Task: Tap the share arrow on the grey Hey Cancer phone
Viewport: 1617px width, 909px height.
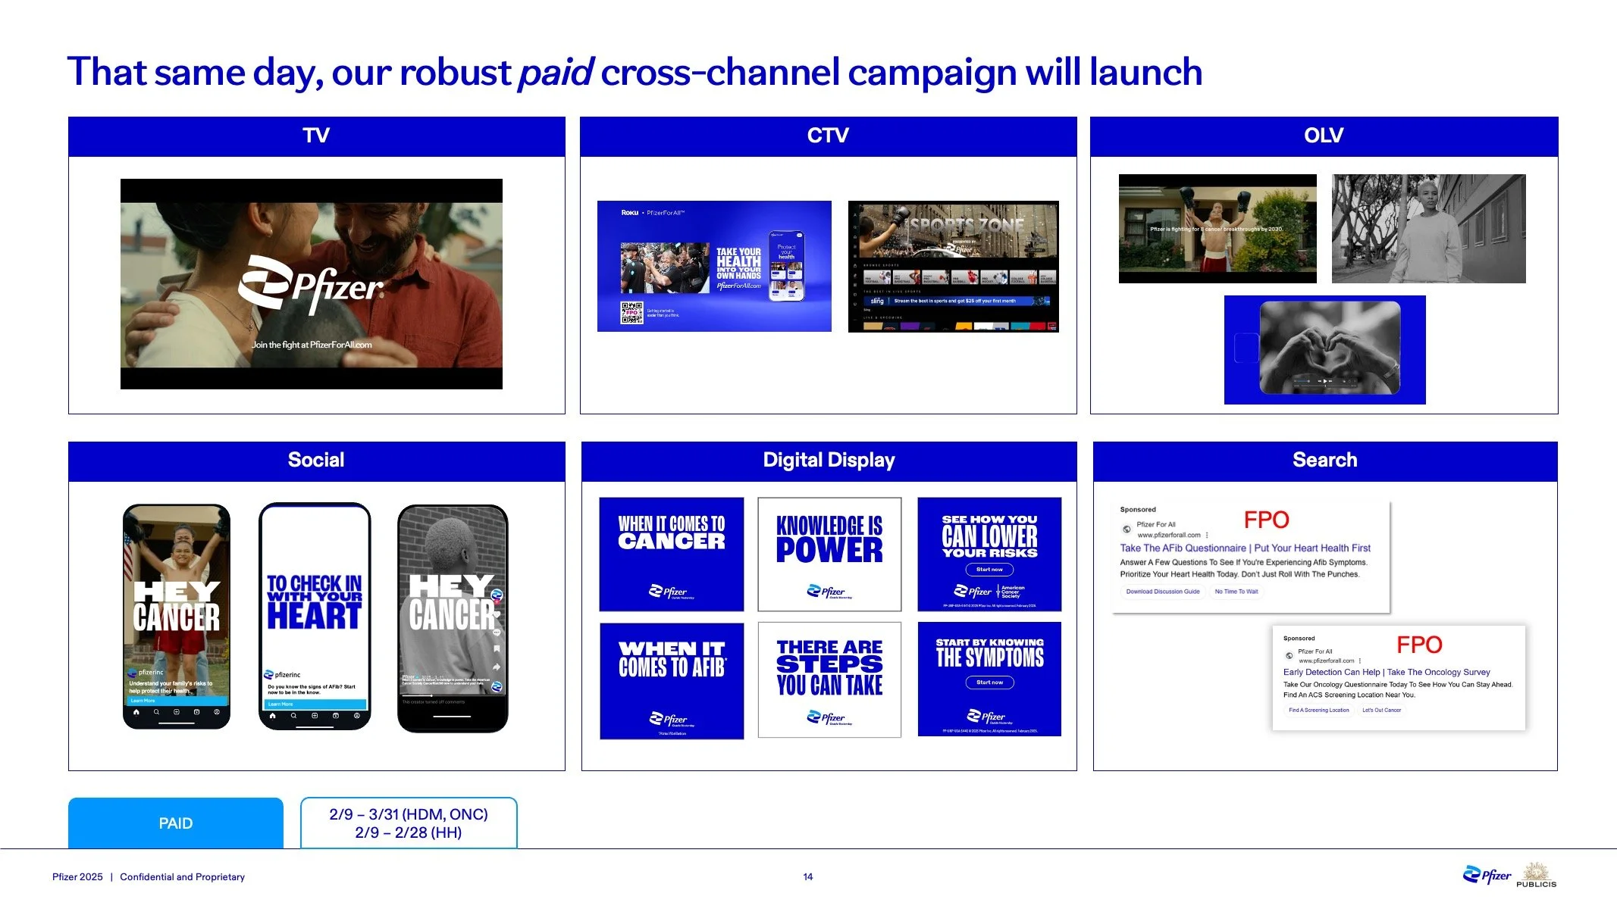Action: pyautogui.click(x=497, y=667)
